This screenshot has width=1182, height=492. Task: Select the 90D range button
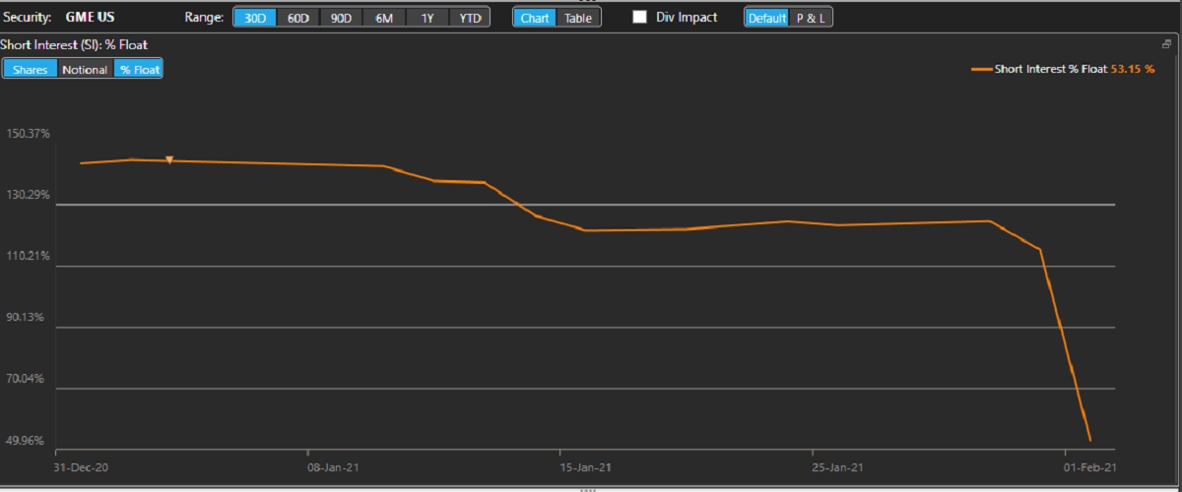pyautogui.click(x=341, y=18)
